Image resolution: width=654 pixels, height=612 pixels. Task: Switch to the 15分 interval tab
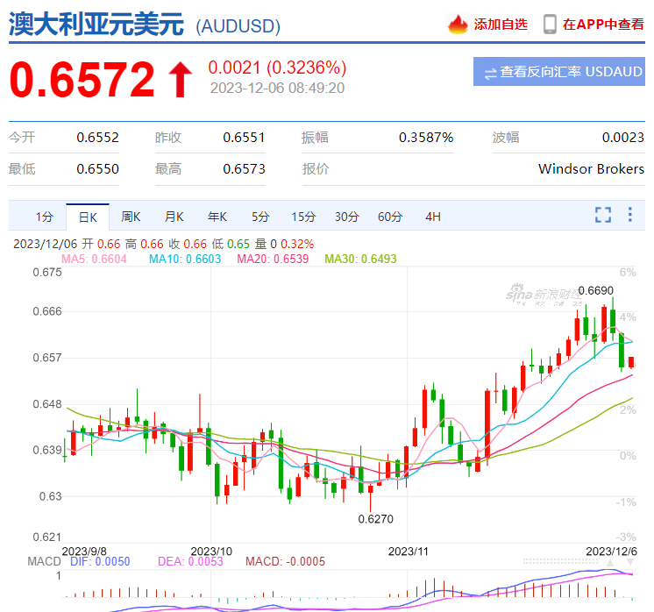click(x=303, y=217)
